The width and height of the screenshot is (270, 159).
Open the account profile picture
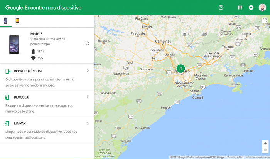pos(262,8)
